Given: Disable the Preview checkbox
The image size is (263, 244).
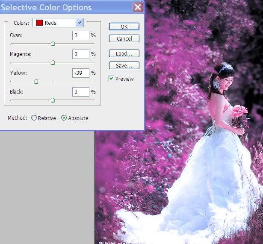Looking at the screenshot, I should coord(112,79).
